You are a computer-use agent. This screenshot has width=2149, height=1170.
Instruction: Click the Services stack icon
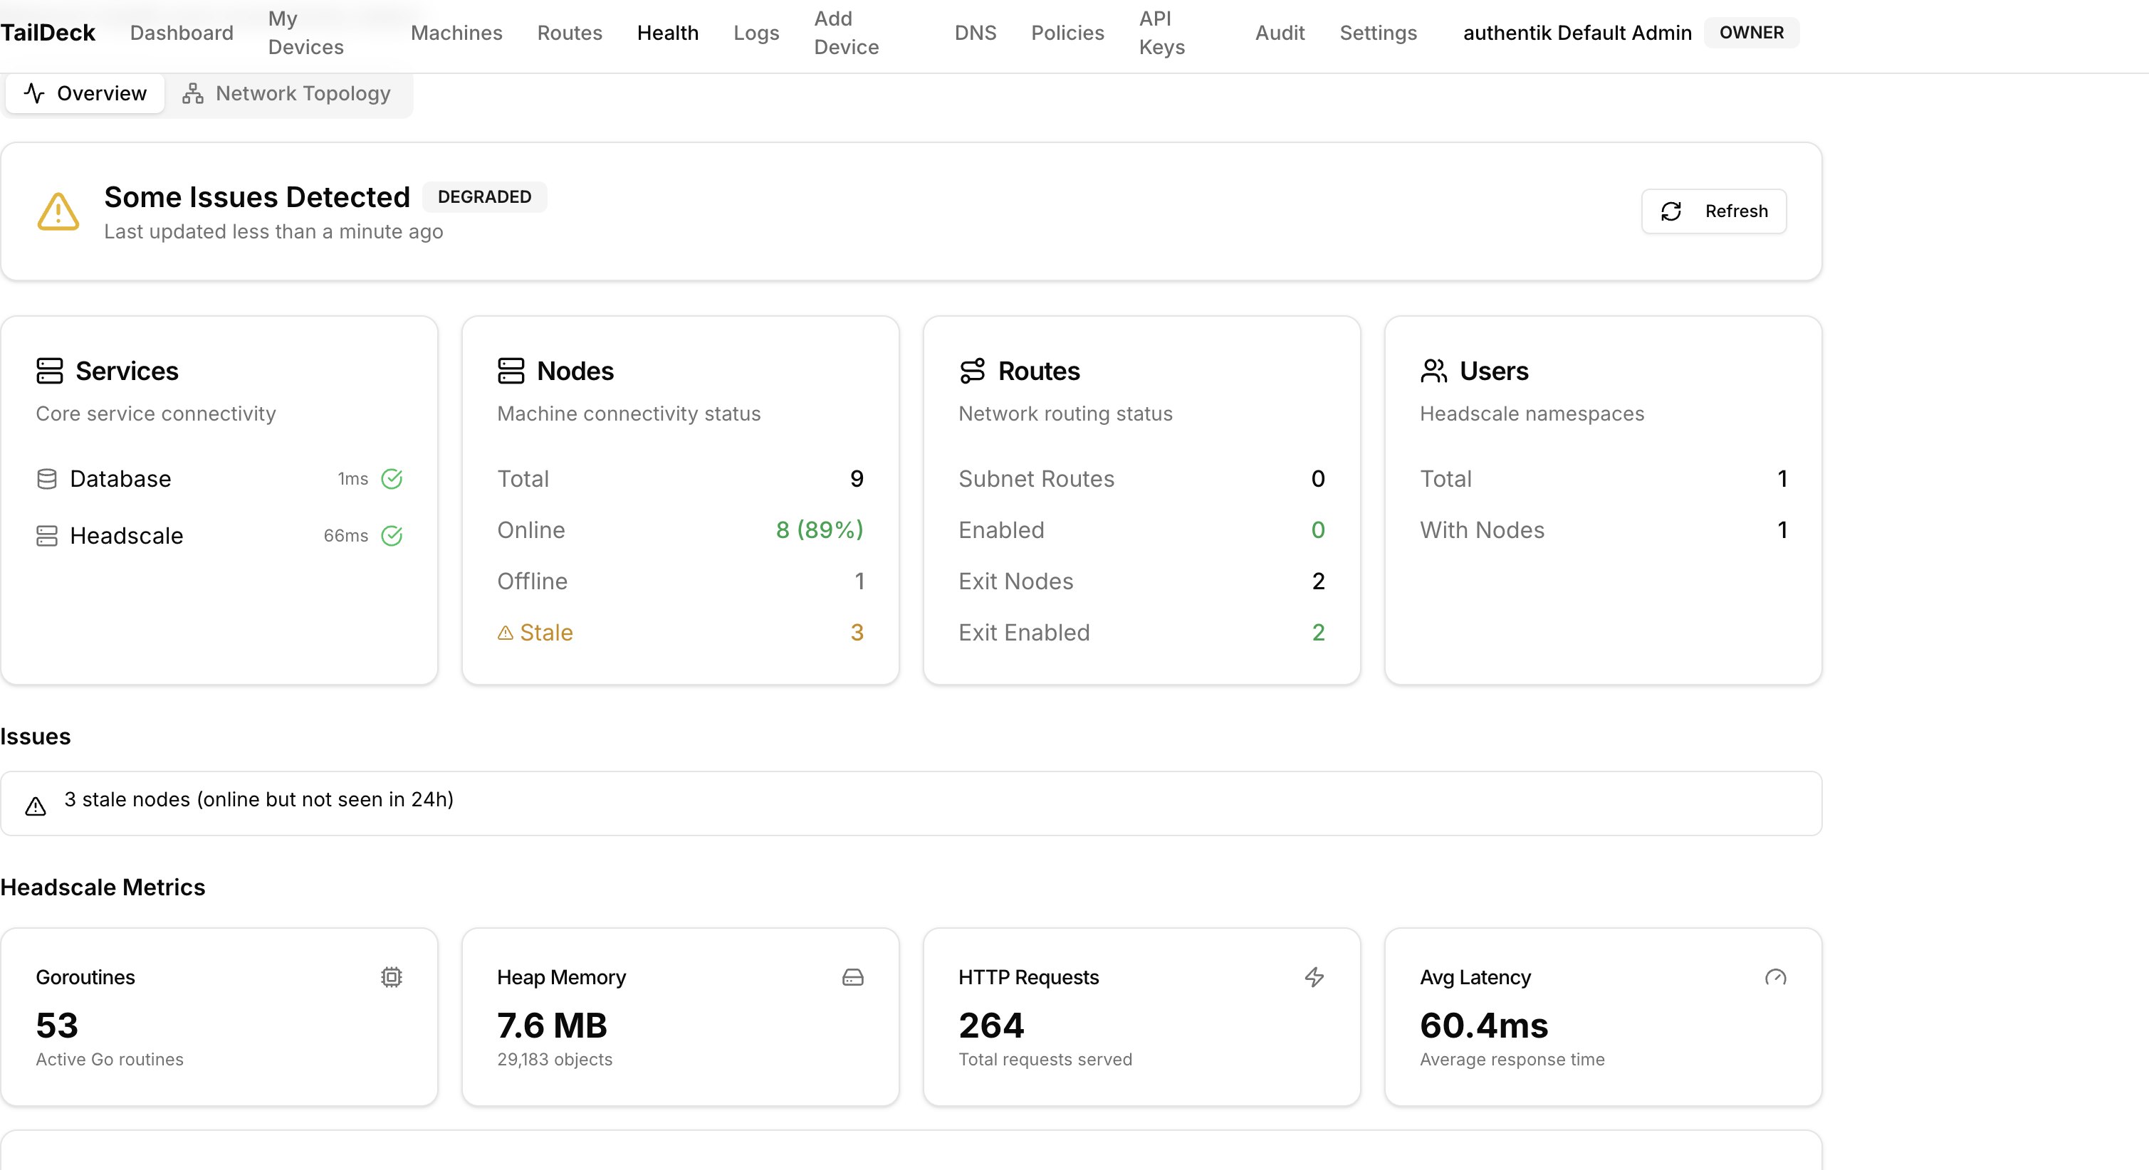tap(49, 370)
